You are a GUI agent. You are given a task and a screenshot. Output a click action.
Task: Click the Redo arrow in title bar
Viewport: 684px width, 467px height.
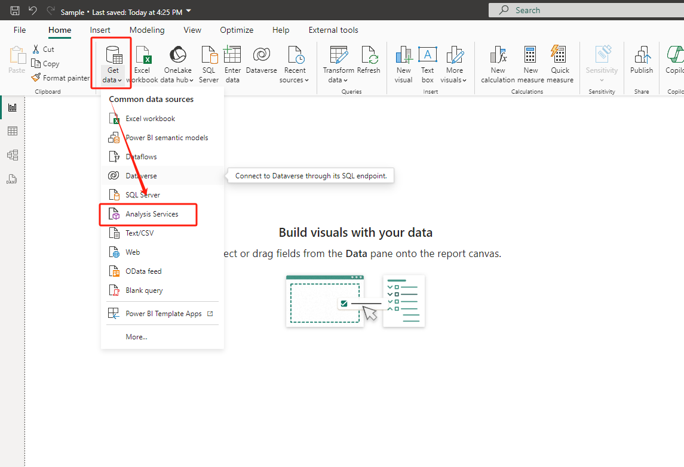pyautogui.click(x=51, y=11)
